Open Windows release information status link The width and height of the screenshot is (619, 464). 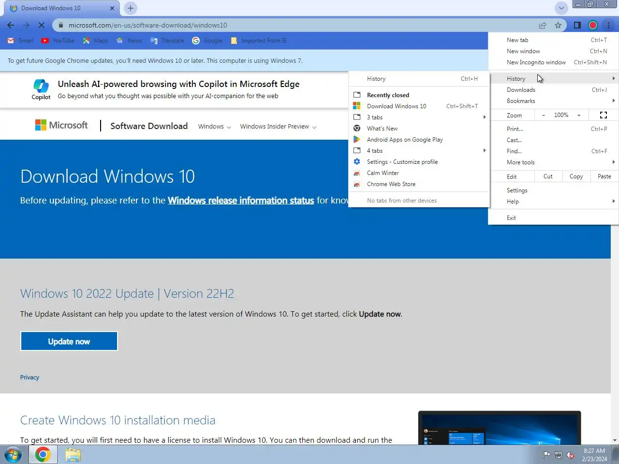click(241, 201)
